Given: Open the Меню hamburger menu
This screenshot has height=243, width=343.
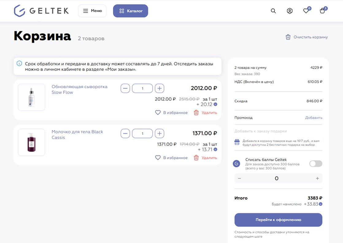Looking at the screenshot, I should click(x=92, y=11).
